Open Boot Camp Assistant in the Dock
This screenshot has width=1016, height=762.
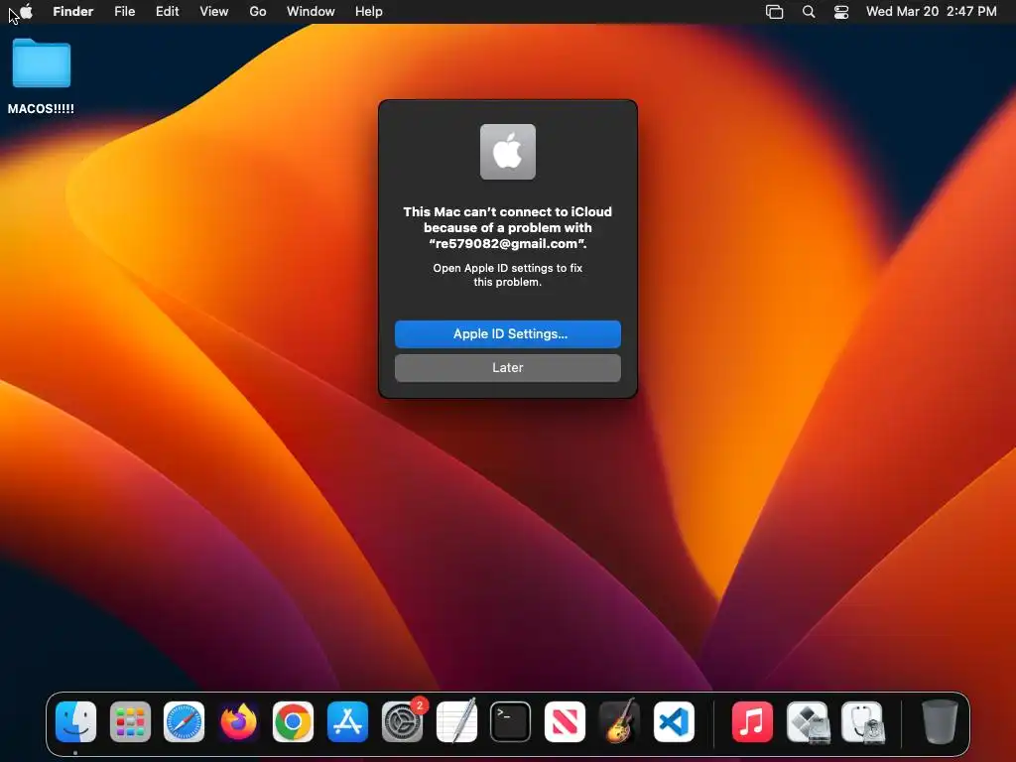tap(808, 722)
